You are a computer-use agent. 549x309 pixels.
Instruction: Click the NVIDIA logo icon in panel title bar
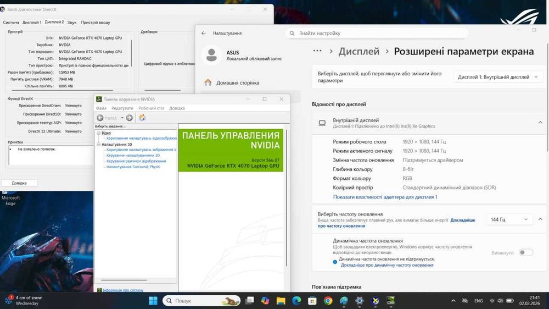pyautogui.click(x=99, y=100)
